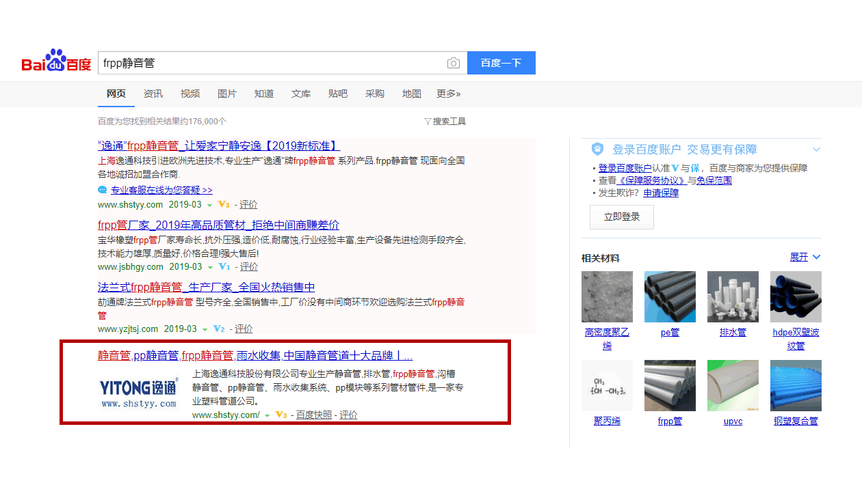862x487 pixels.
Task: Click the V2 badge on yzjtsj.com result
Action: tap(219, 329)
